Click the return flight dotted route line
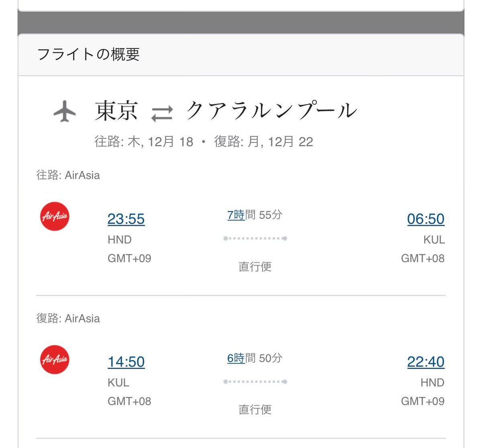 pyautogui.click(x=255, y=381)
